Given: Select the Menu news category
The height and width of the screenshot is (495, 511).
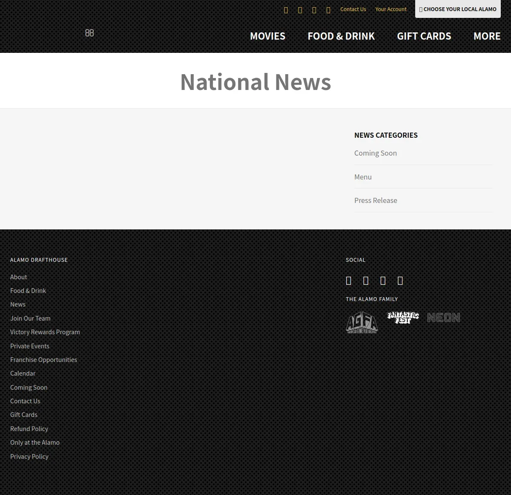Looking at the screenshot, I should pyautogui.click(x=363, y=177).
